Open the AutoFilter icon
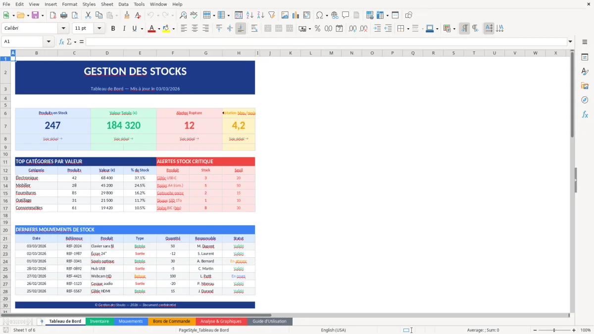Screen dimensions: 594x334 271,15
